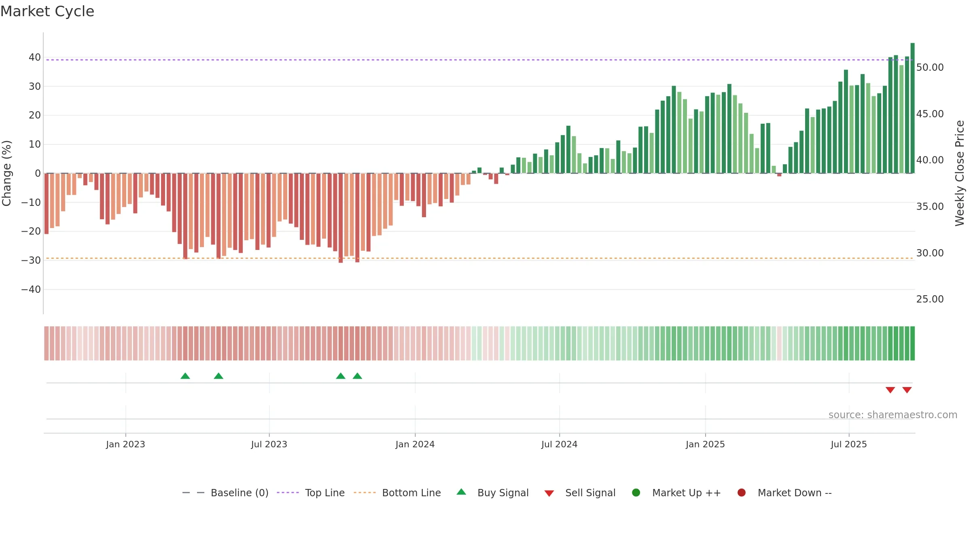Click the −30 tick on the Change axis

tap(31, 260)
